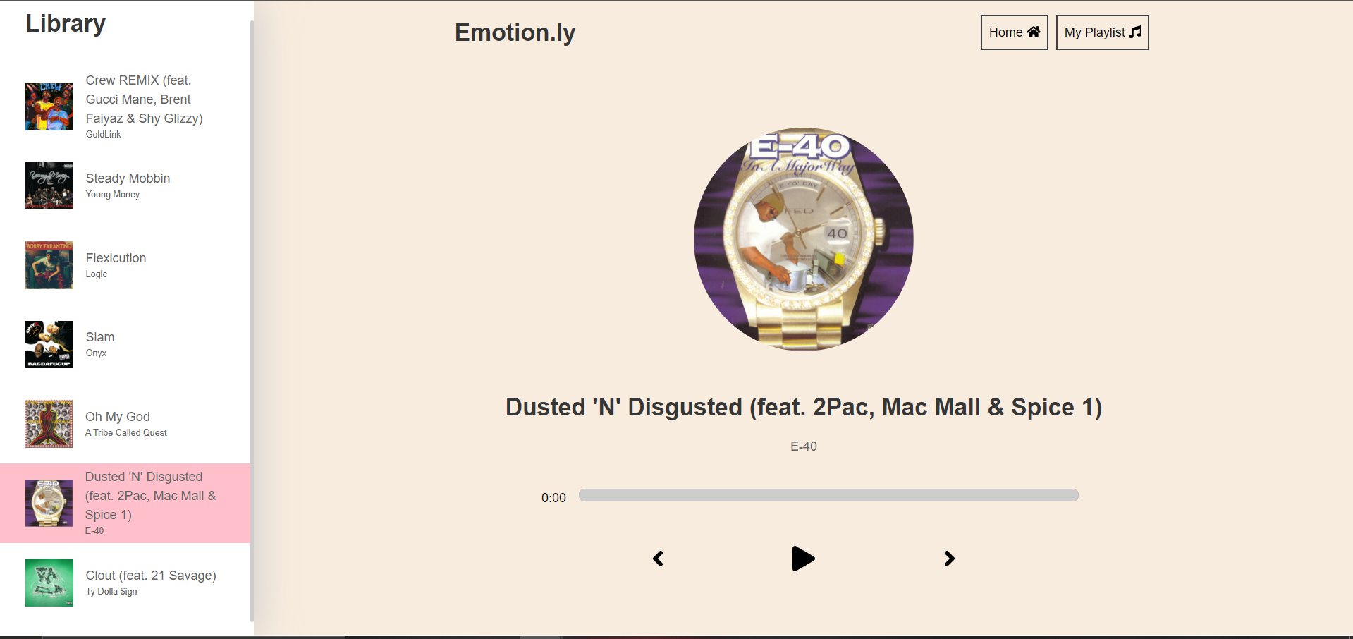The image size is (1353, 639).
Task: Click the library sidebar scrollbar
Action: pyautogui.click(x=252, y=321)
